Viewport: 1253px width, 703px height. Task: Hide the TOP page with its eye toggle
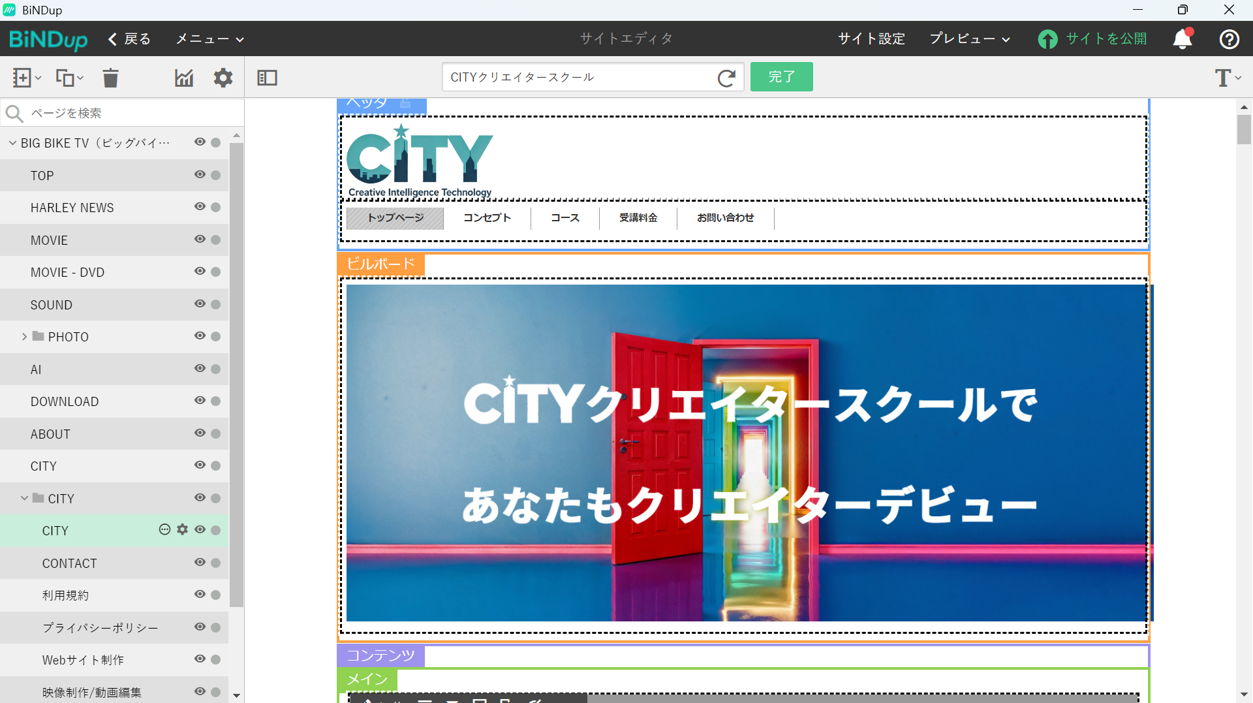click(200, 174)
